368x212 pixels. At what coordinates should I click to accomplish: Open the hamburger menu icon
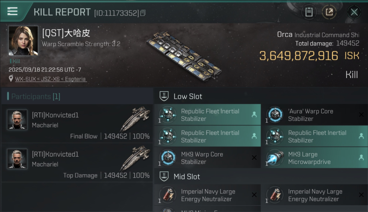coord(12,11)
